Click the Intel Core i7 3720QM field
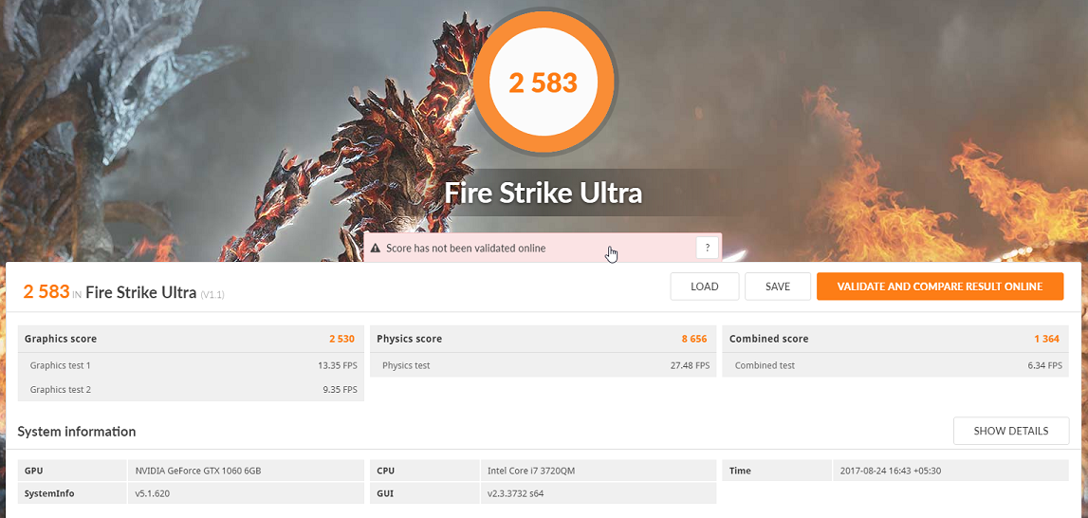1088x518 pixels. point(599,471)
